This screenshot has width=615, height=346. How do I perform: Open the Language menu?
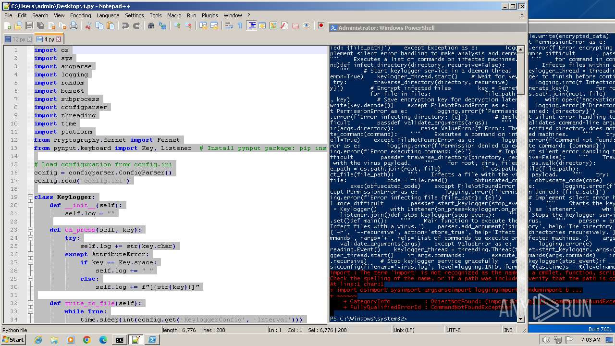[108, 15]
